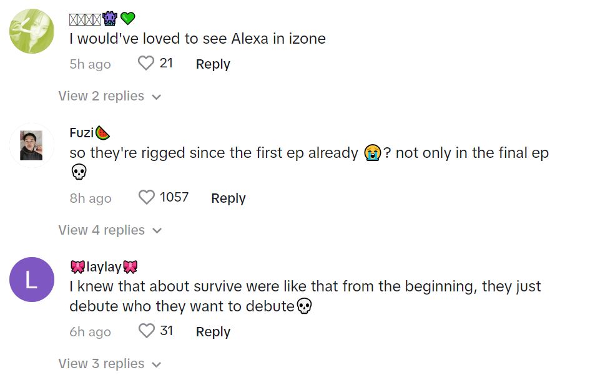Like the Alexa in izone comment
This screenshot has width=595, height=380.
146,64
